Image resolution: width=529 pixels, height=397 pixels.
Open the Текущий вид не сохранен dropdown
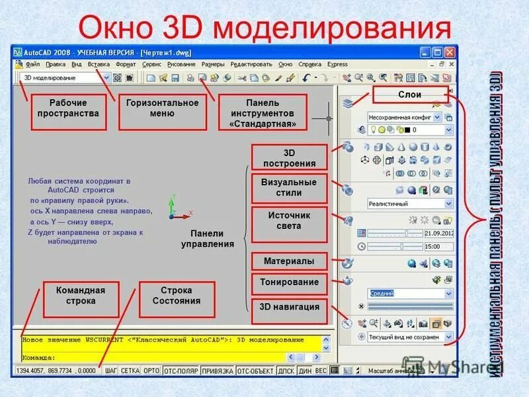(449, 337)
